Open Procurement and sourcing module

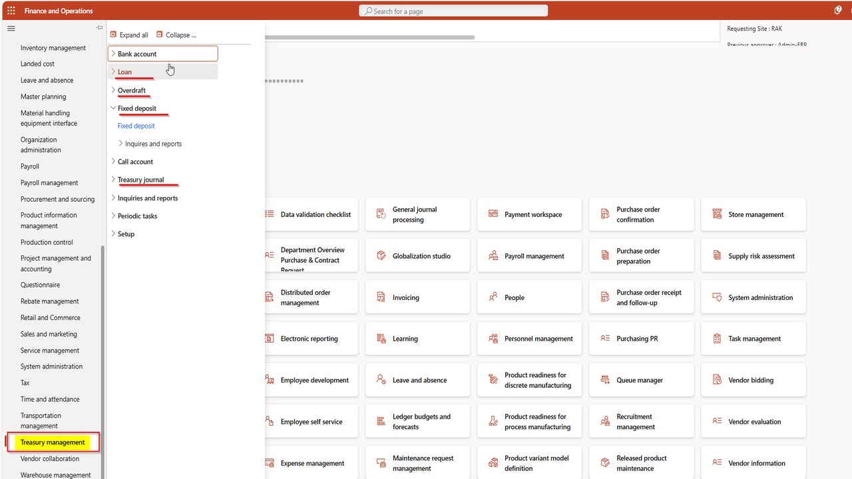(57, 200)
